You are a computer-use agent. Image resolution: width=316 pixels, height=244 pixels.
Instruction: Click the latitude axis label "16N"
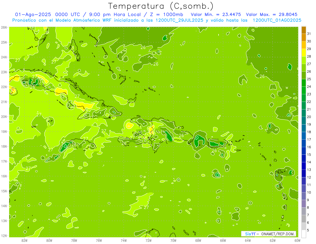[x=4, y=176]
